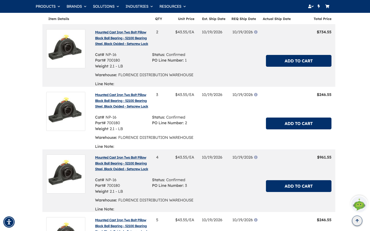Click the Unit Price column header

(x=186, y=19)
